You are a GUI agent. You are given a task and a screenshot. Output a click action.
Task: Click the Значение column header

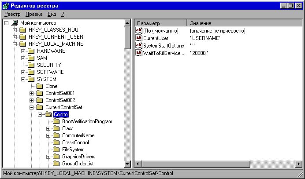click(245, 23)
